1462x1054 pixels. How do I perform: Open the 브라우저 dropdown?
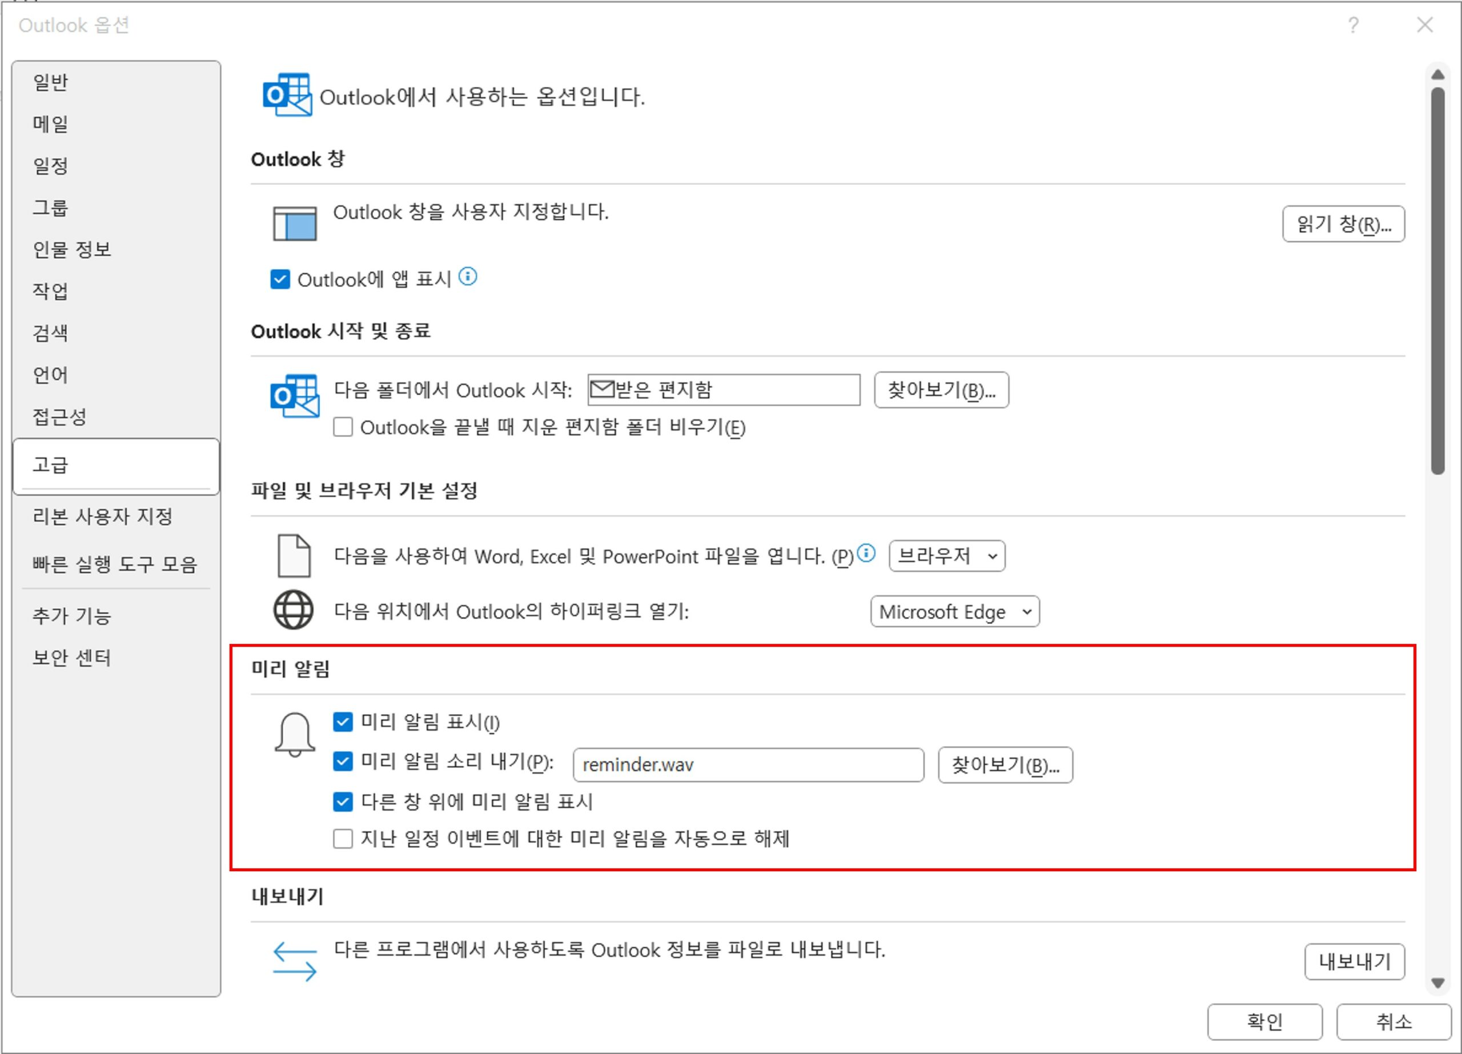click(x=946, y=556)
